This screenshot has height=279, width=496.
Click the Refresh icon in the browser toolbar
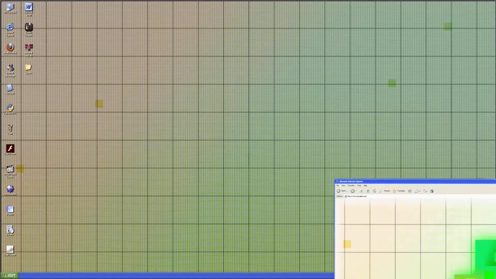[x=367, y=191]
